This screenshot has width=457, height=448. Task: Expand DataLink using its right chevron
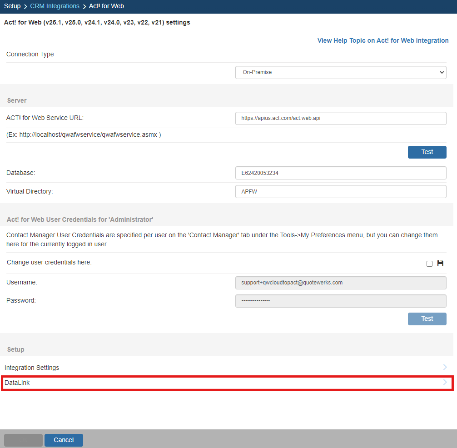(445, 383)
